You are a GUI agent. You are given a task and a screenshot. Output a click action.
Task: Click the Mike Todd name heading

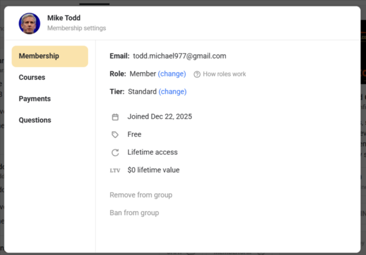[64, 18]
